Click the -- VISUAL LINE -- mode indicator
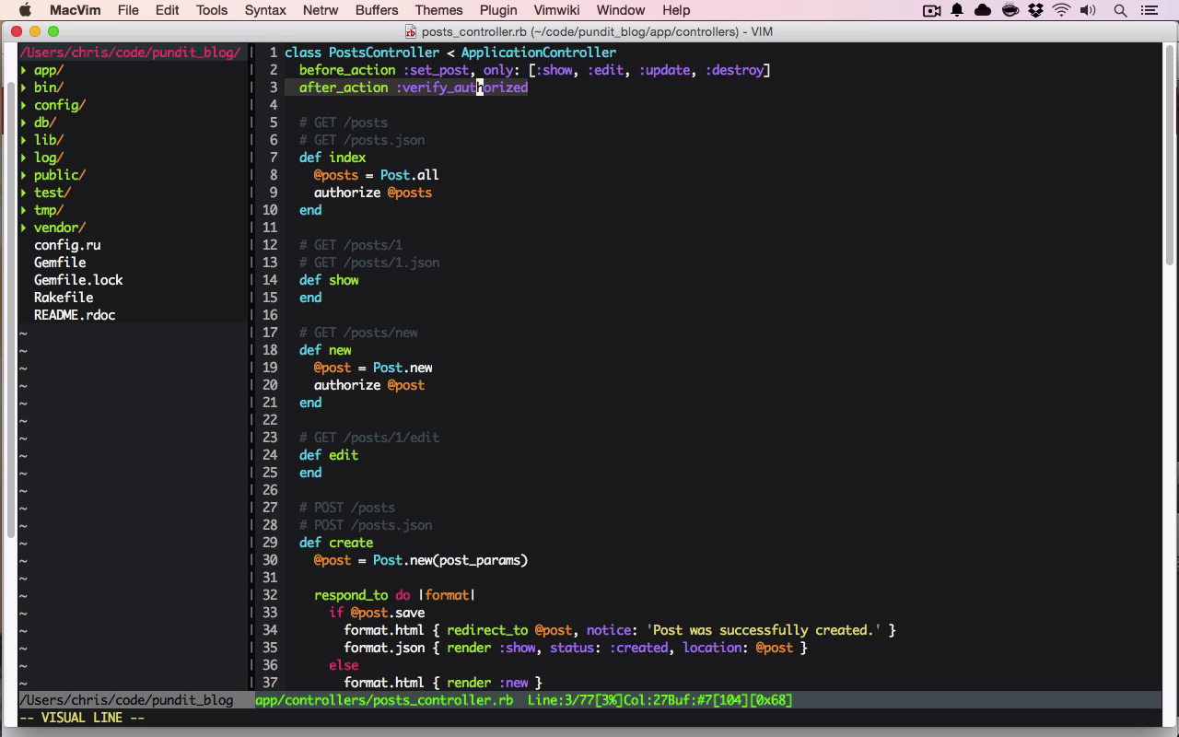1179x737 pixels. click(x=82, y=718)
